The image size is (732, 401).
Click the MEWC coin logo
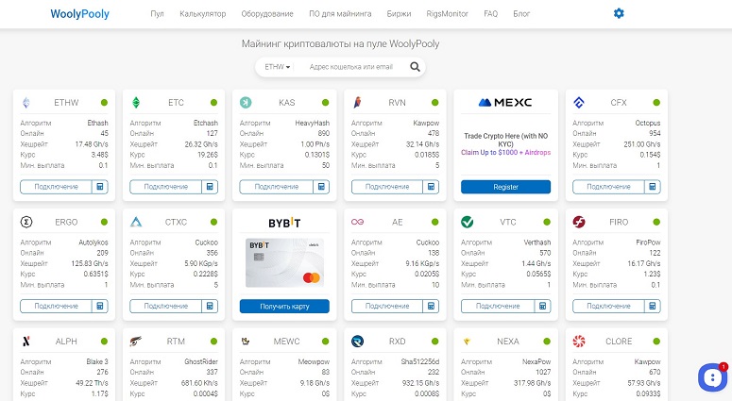pos(246,342)
